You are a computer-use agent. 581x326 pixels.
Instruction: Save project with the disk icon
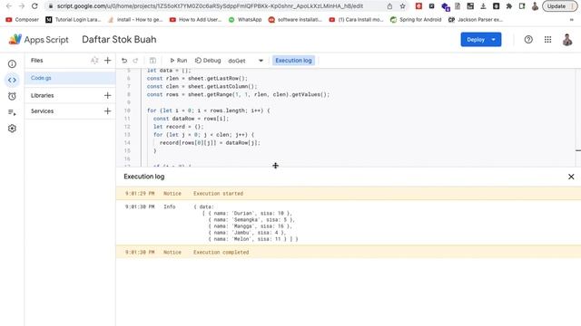[153, 61]
